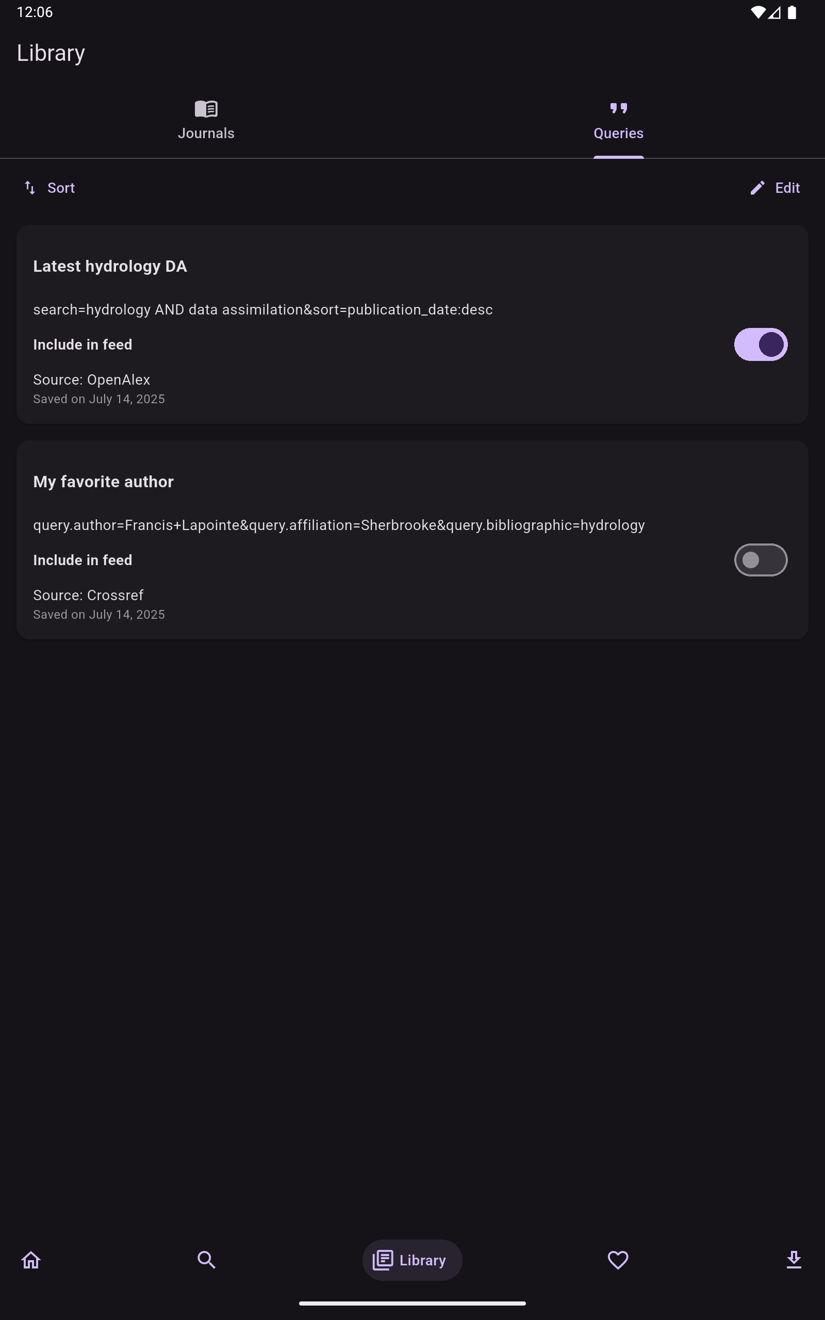
Task: Go to the Home screen
Action: coord(31,1260)
